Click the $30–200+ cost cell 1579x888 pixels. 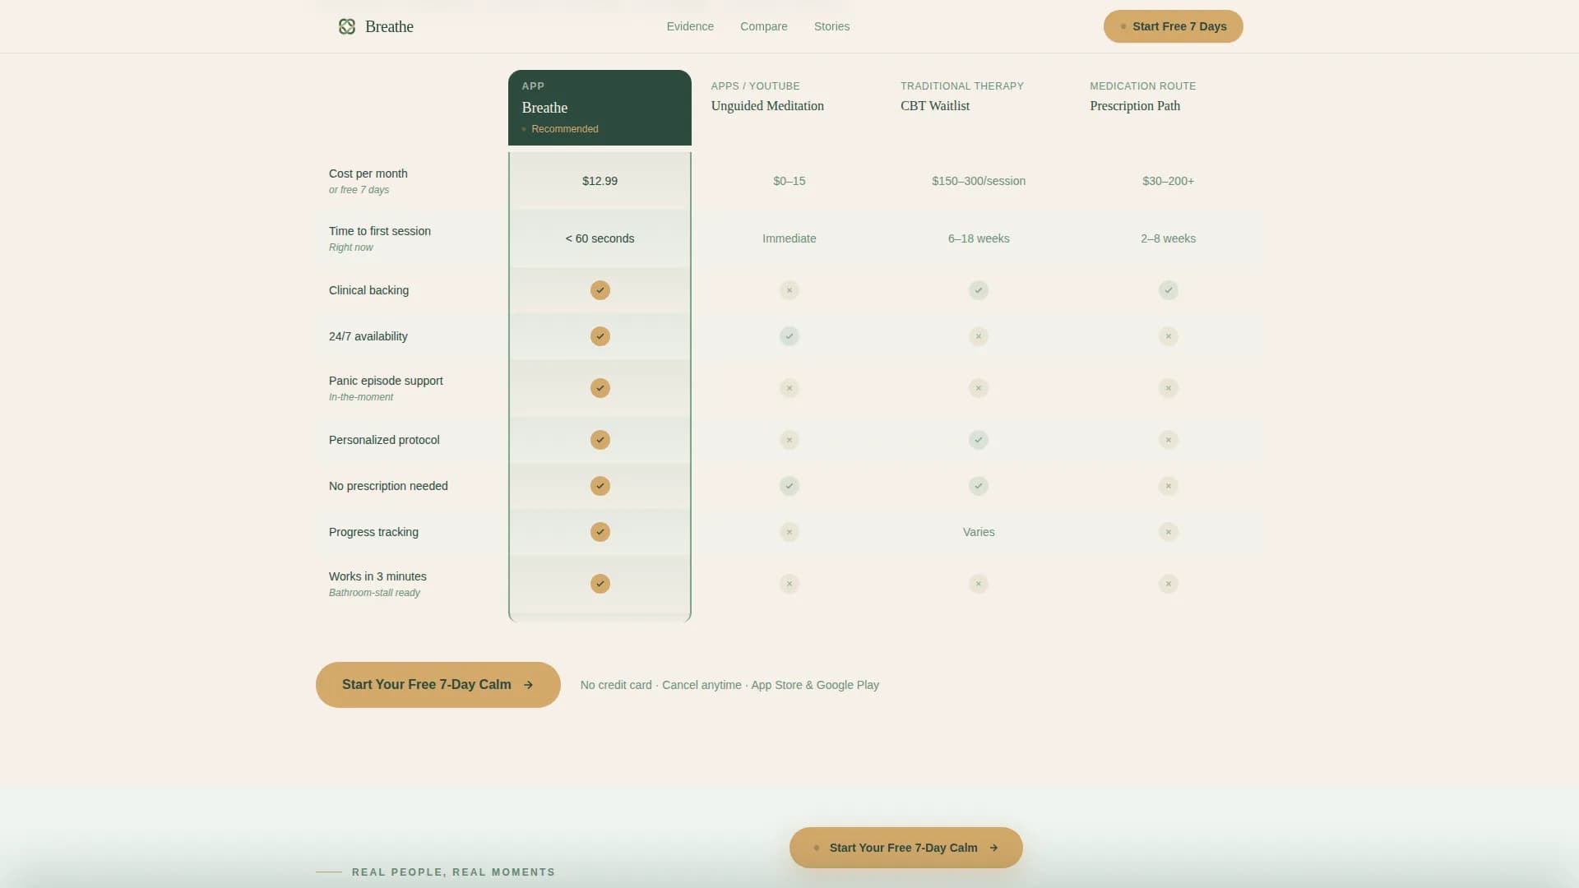[x=1168, y=181]
